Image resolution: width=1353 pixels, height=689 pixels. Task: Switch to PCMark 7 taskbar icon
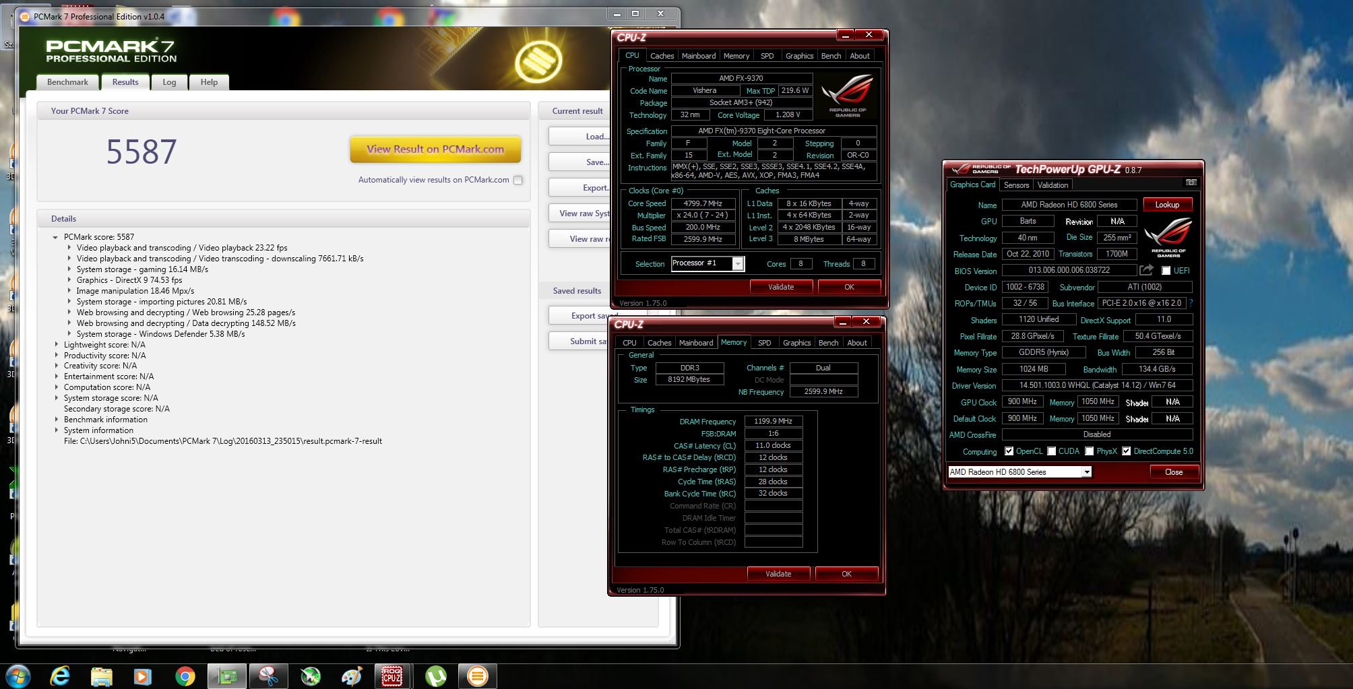pyautogui.click(x=478, y=676)
